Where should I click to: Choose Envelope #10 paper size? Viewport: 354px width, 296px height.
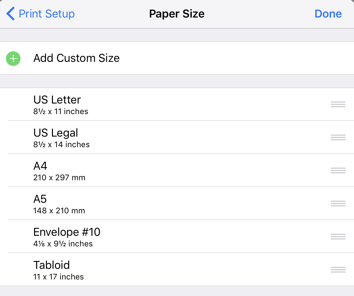[x=177, y=236]
